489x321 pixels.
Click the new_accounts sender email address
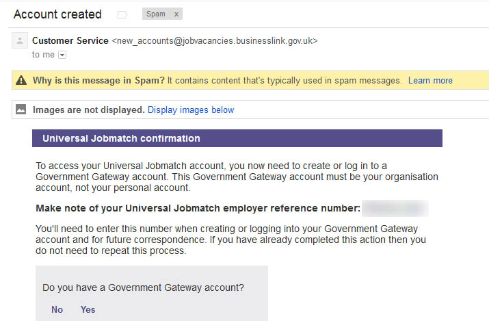point(215,40)
